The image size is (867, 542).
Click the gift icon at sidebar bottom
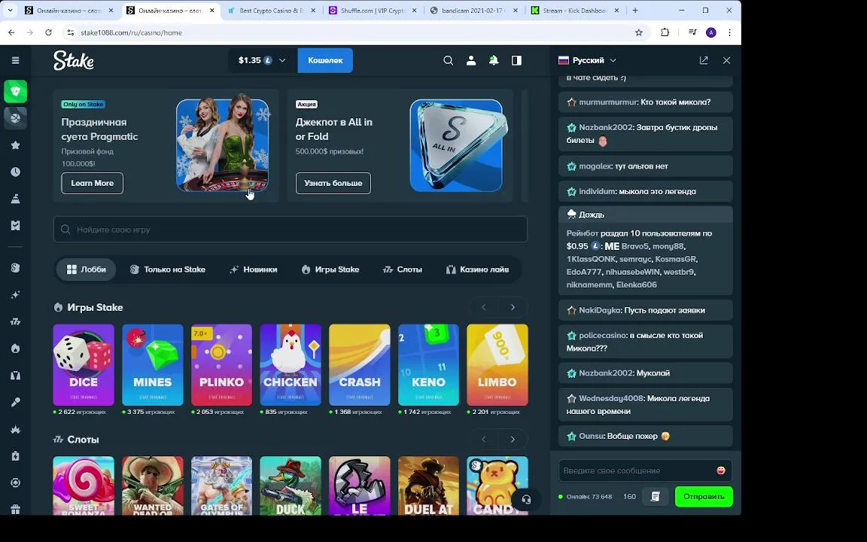(16, 510)
